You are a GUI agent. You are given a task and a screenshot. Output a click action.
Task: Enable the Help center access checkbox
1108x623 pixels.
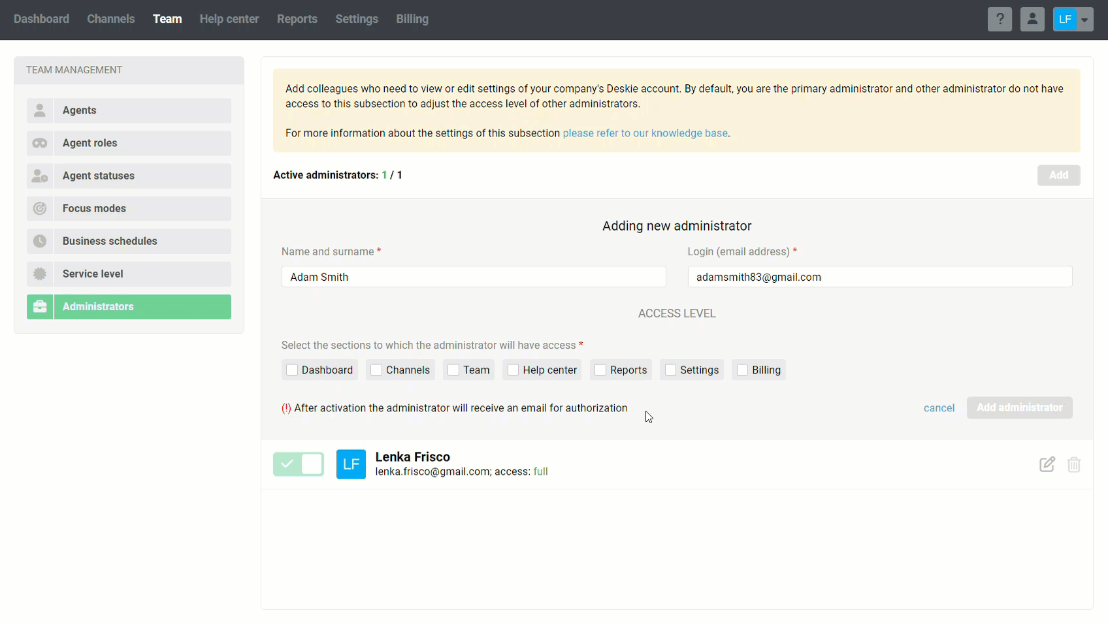(513, 370)
